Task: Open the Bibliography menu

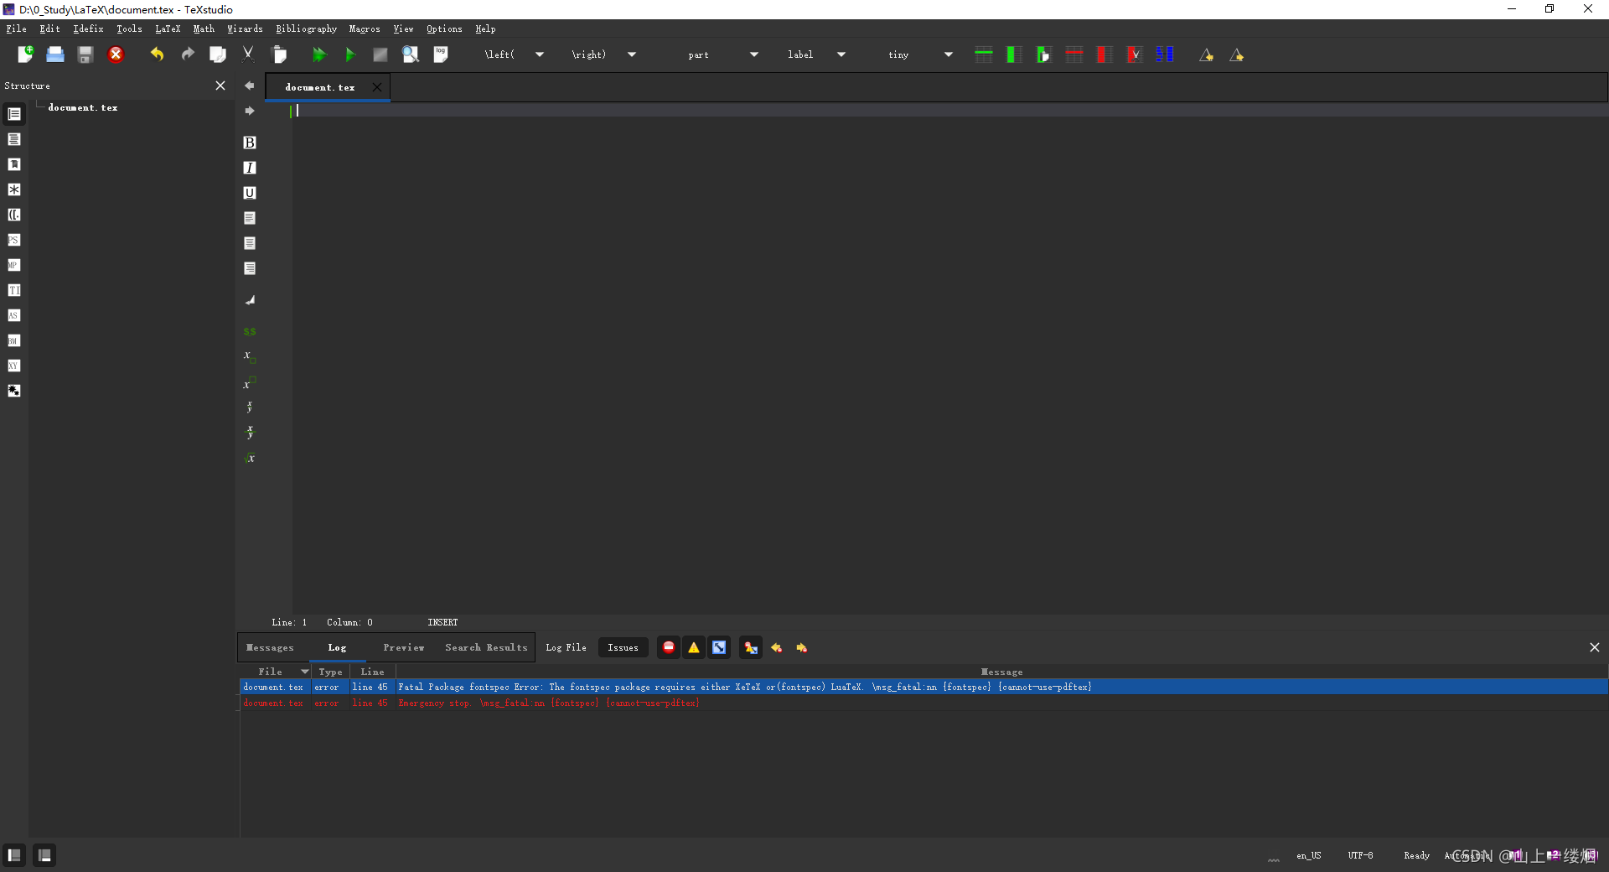Action: pyautogui.click(x=306, y=29)
